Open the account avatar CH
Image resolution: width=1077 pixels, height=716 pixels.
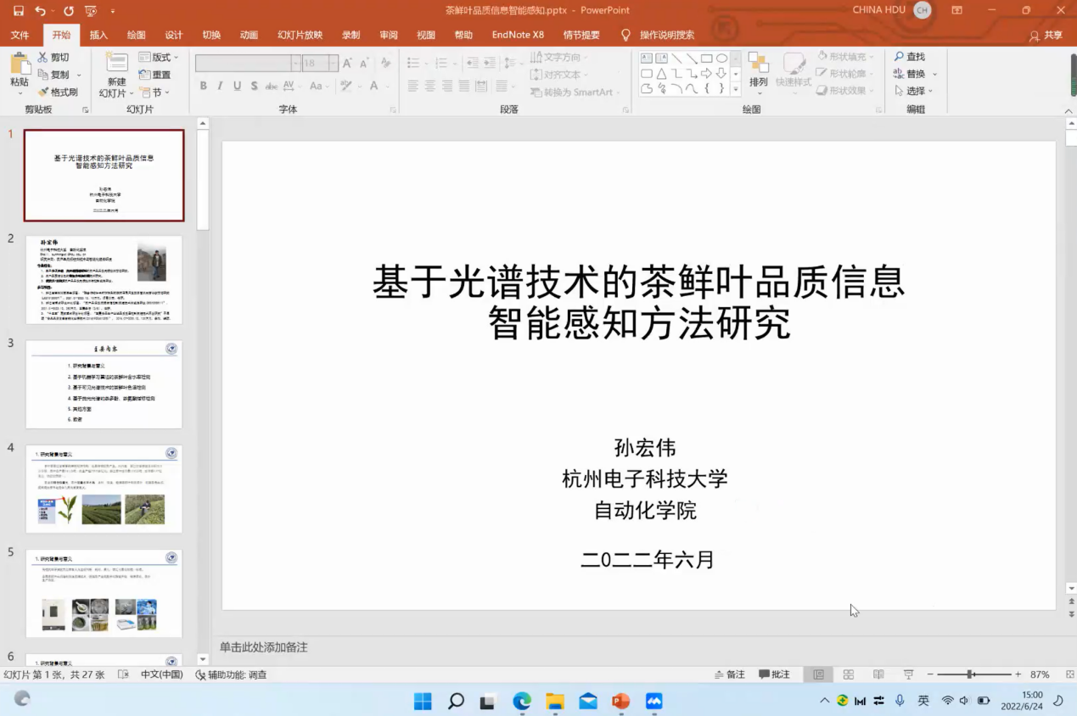[923, 10]
